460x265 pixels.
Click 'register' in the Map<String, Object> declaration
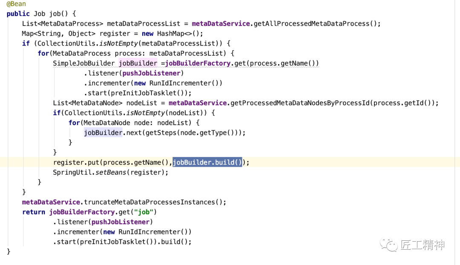coord(115,34)
